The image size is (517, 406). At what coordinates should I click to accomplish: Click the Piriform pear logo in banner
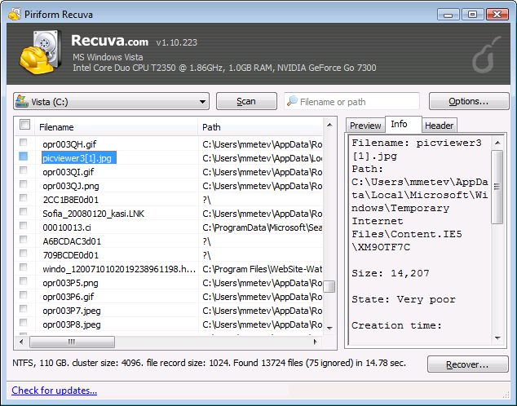[x=486, y=55]
